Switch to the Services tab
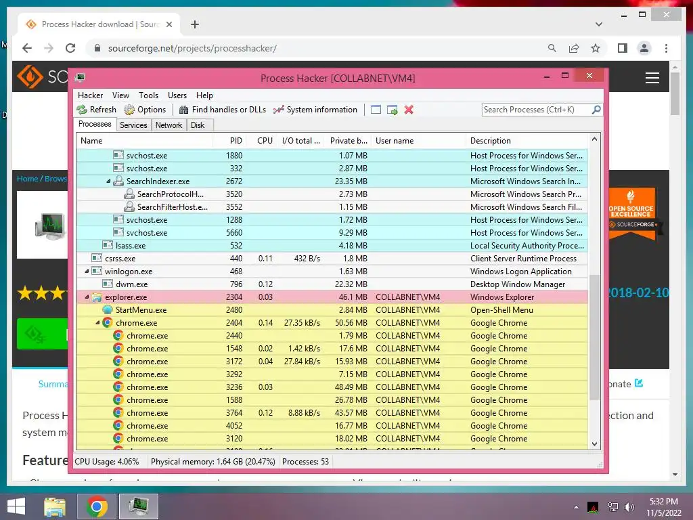 point(133,125)
